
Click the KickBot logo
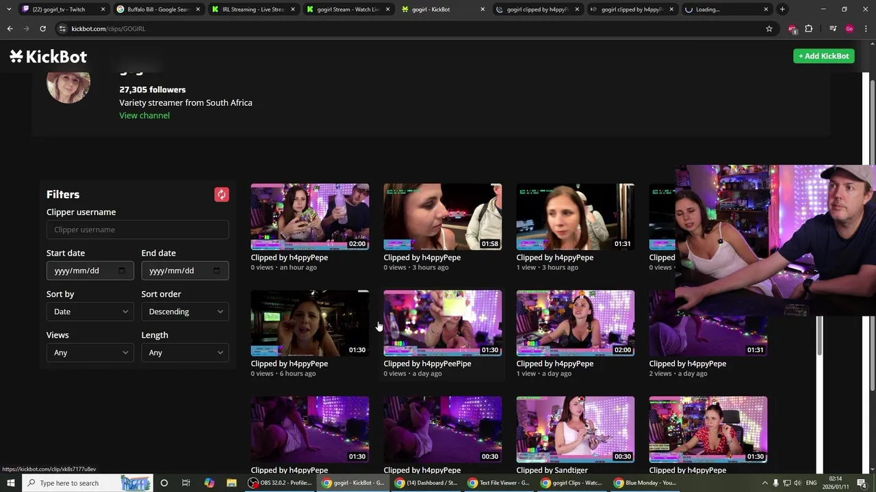point(48,56)
